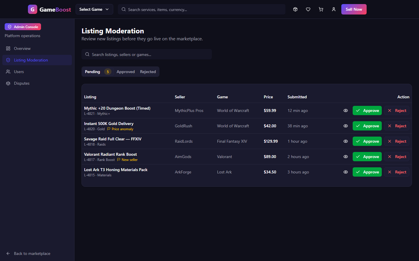Screen dimensions: 419x261
Task: Return via Back to marketplace link
Action: point(37,253)
